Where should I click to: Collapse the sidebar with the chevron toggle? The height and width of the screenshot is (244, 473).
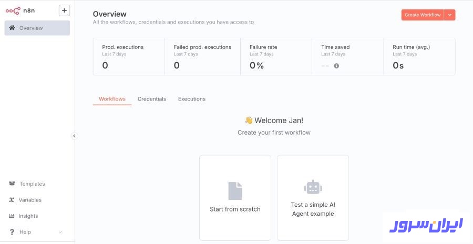click(74, 136)
